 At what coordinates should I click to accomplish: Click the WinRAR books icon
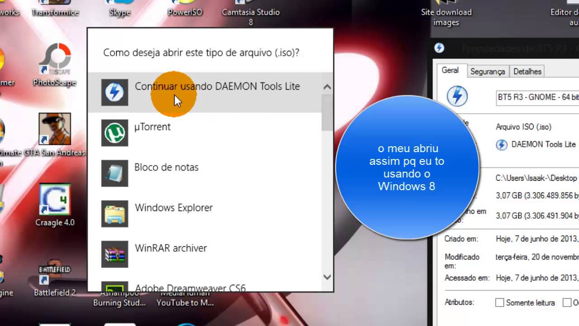[x=114, y=254]
